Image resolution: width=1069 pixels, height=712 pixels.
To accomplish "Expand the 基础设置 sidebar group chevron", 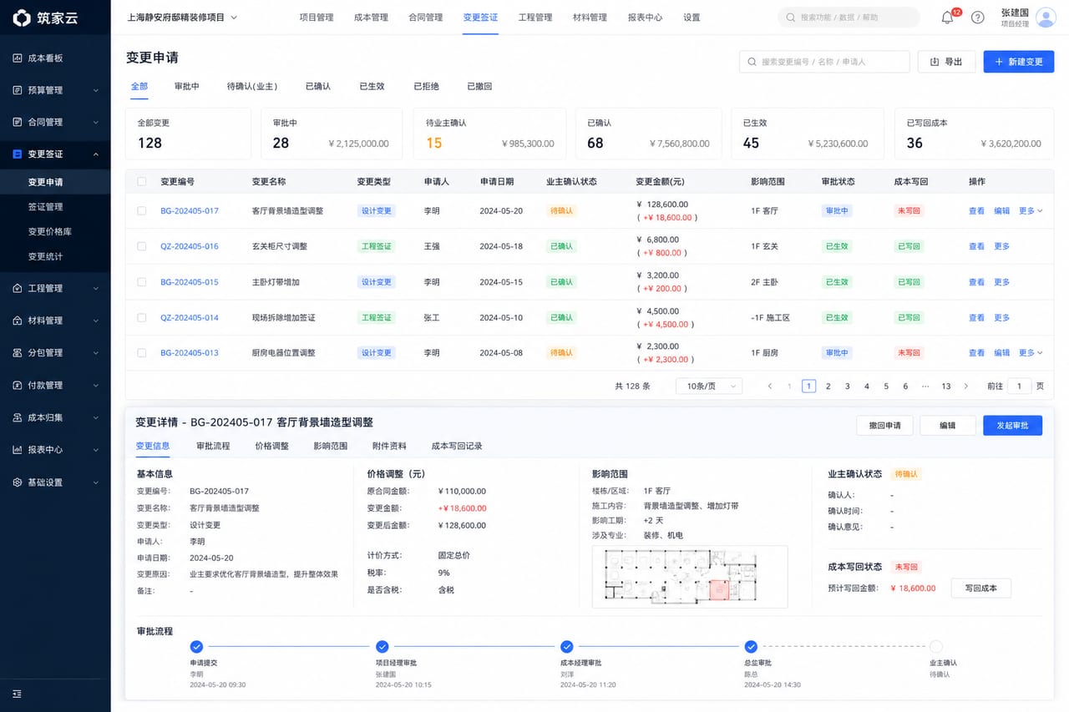I will [x=95, y=482].
